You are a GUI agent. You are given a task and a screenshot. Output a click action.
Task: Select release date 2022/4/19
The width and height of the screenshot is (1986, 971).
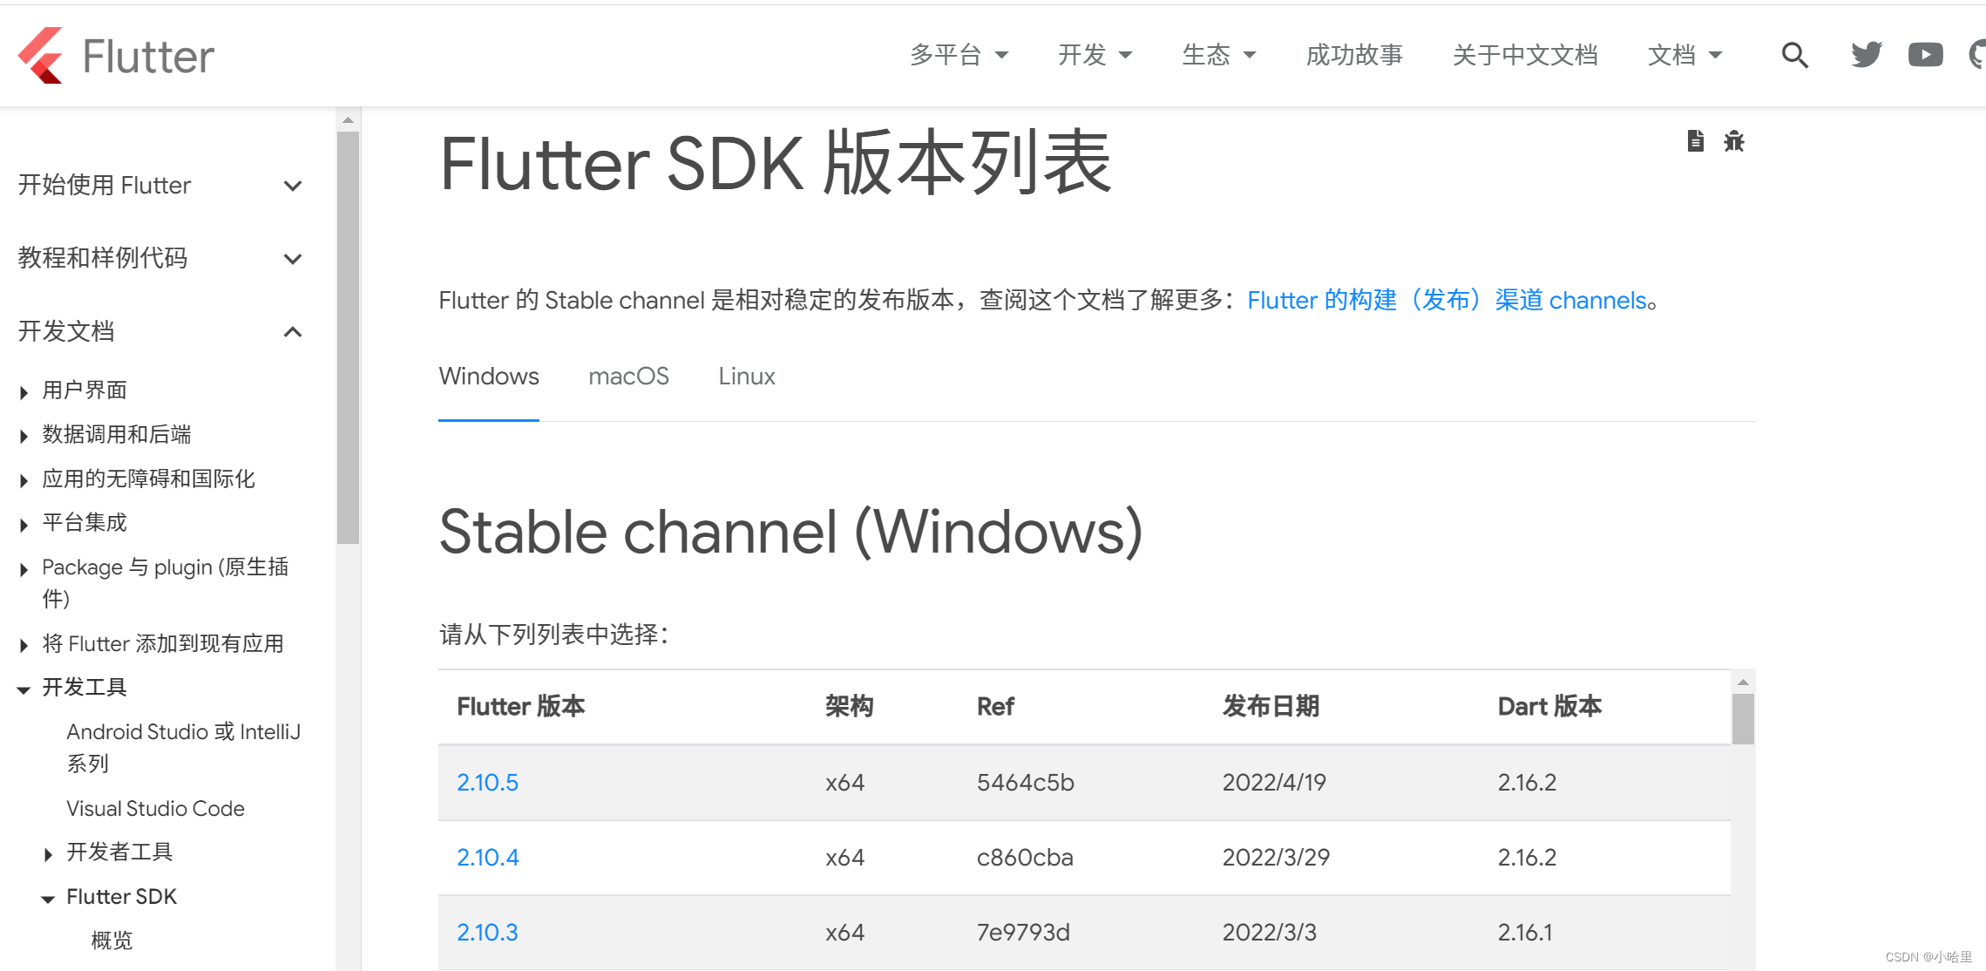[1274, 783]
